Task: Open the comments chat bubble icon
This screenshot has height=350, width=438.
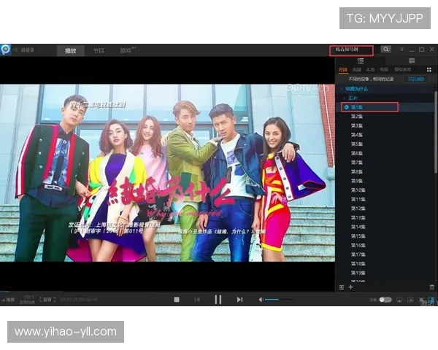Action: click(412, 61)
